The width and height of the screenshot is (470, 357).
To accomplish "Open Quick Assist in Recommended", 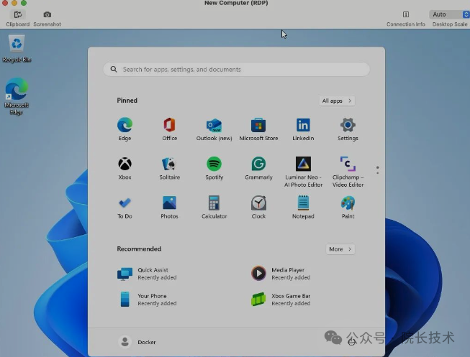I will [147, 274].
